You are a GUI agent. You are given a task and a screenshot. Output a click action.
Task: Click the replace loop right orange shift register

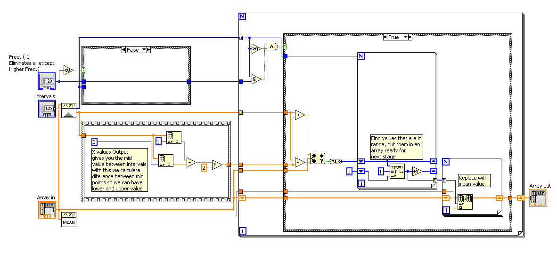pyautogui.click(x=499, y=198)
